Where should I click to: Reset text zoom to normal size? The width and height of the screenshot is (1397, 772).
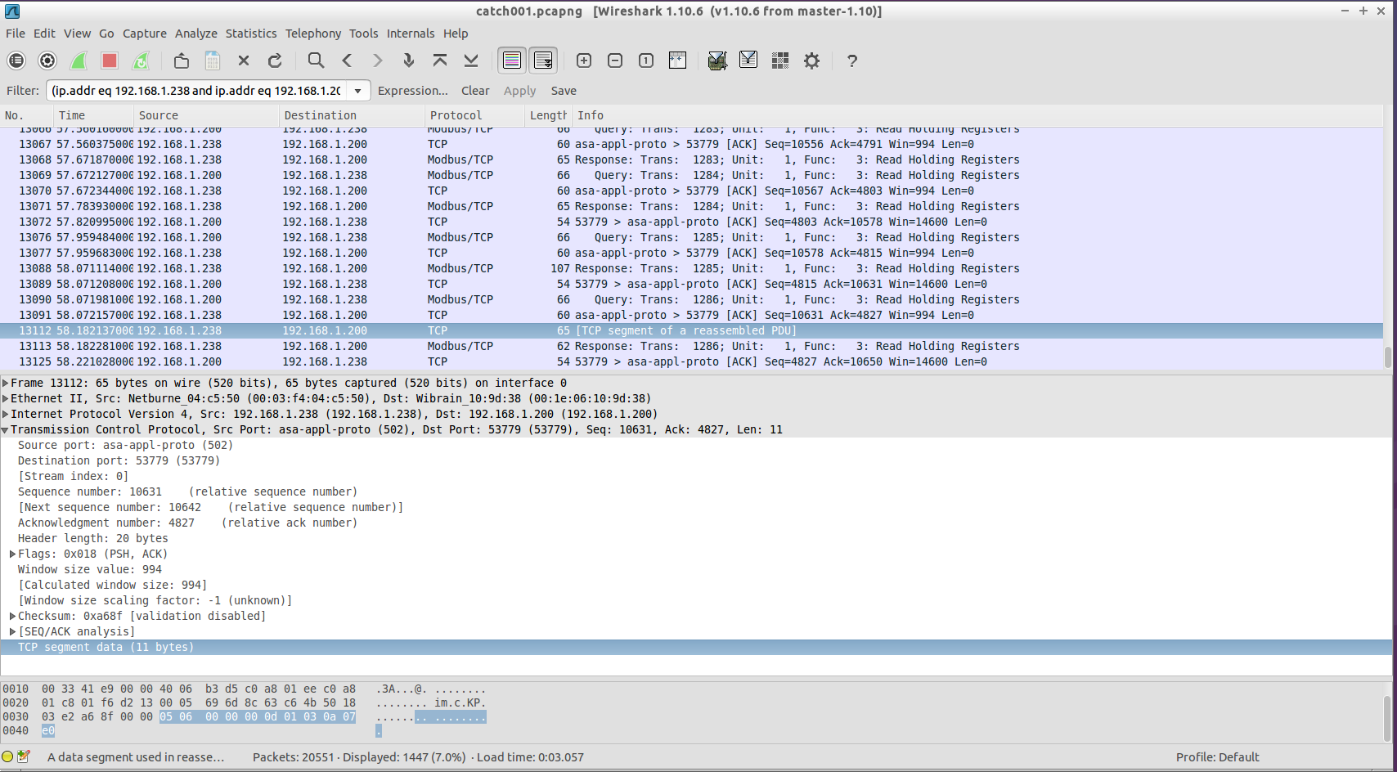[646, 61]
